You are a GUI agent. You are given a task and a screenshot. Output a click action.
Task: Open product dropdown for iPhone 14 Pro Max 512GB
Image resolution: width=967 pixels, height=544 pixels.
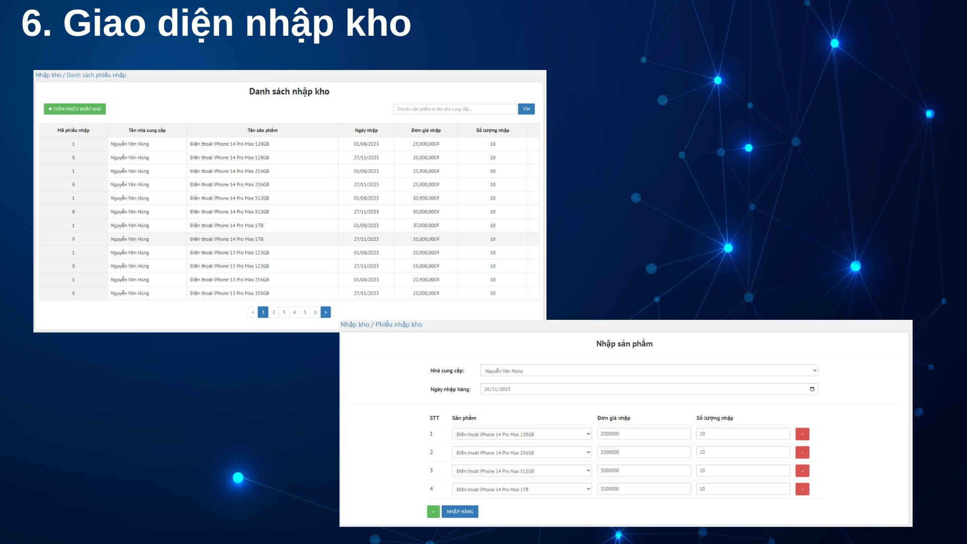pyautogui.click(x=521, y=471)
